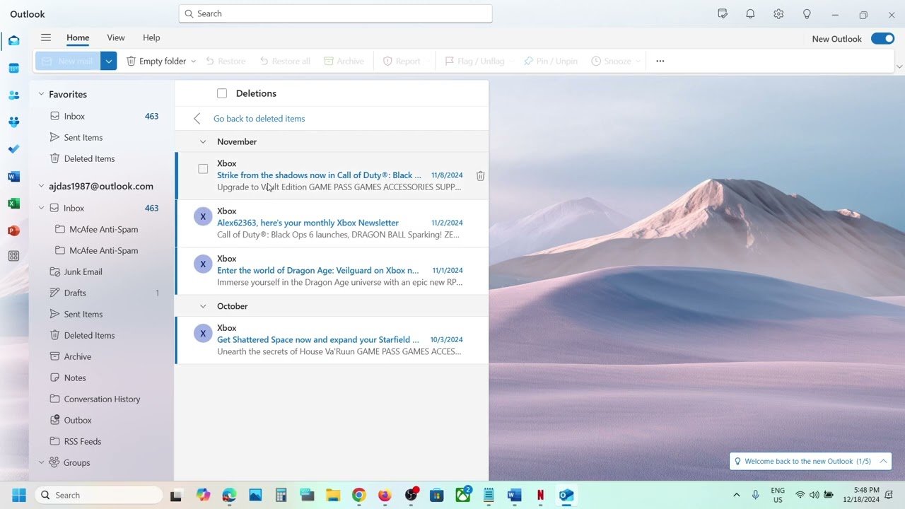Open Junk Email folder

[103, 271]
